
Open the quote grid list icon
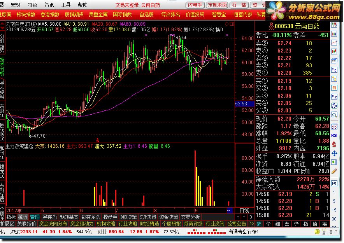pyautogui.click(x=334, y=33)
